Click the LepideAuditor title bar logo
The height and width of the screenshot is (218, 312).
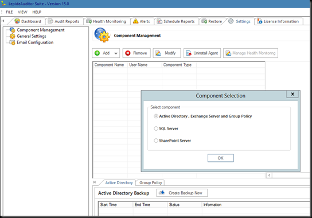click(x=3, y=3)
